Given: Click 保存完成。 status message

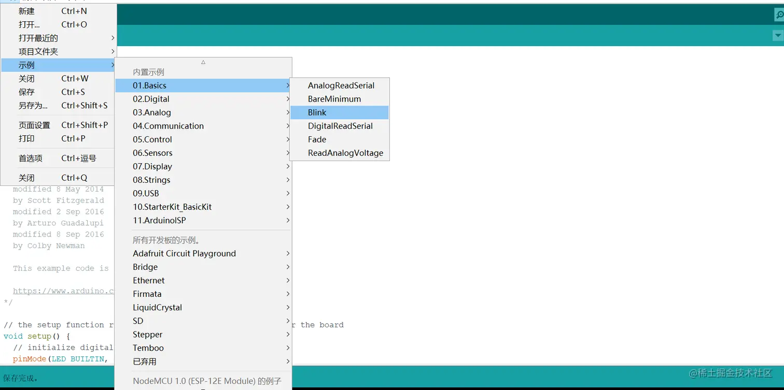Looking at the screenshot, I should [21, 378].
